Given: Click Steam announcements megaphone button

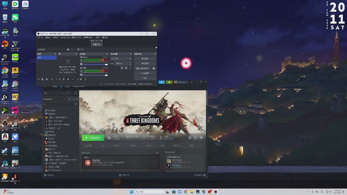Looking at the screenshot, I should click(161, 82).
